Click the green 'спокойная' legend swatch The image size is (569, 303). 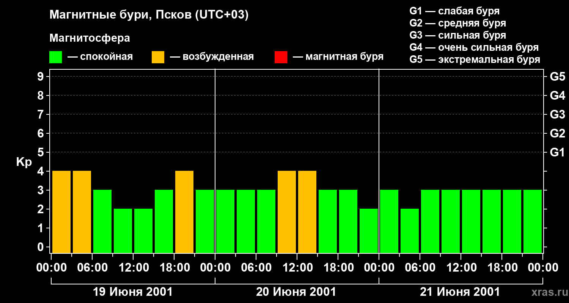pyautogui.click(x=56, y=57)
